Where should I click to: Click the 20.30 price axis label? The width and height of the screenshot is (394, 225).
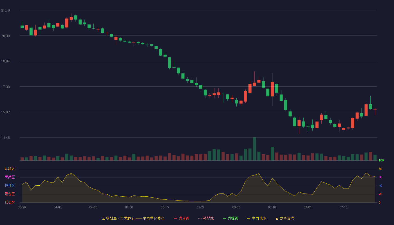pos(5,36)
